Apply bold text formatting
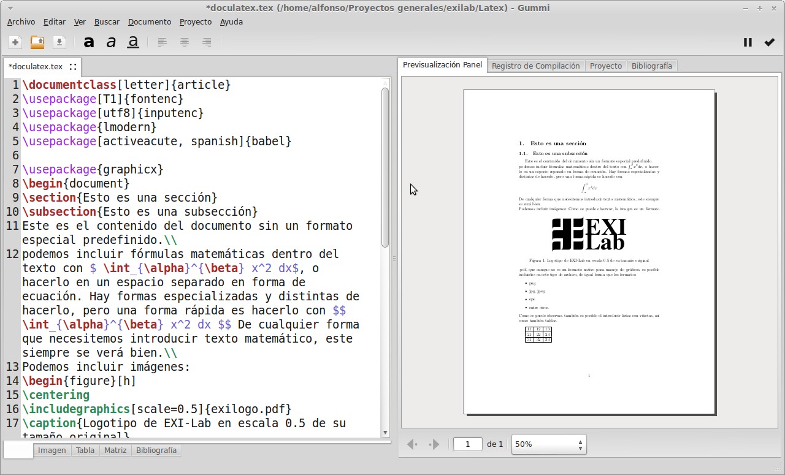The height and width of the screenshot is (475, 785). point(89,42)
